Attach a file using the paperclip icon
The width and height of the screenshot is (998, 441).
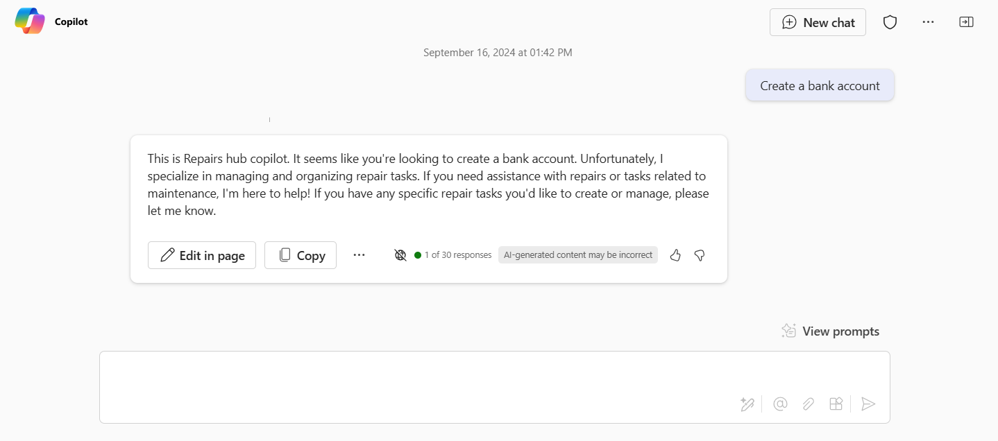click(x=809, y=404)
